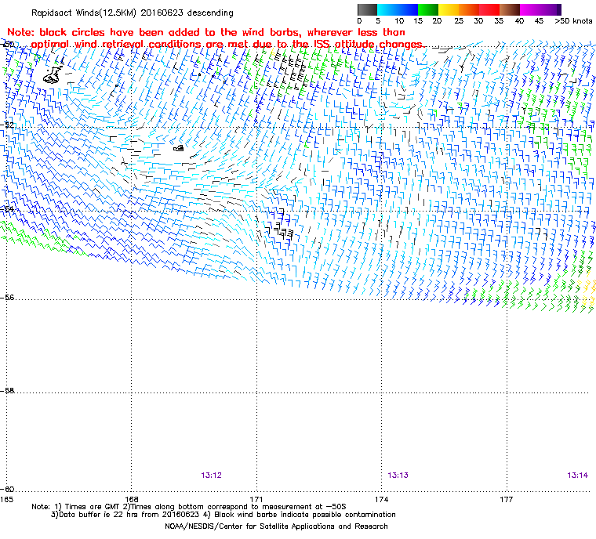Click the NOAA/NESDIS credit line
The image size is (596, 539).
(276, 526)
